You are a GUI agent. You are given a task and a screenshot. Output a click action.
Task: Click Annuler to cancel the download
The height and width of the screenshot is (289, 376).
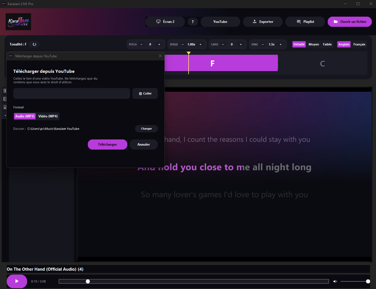tap(144, 144)
